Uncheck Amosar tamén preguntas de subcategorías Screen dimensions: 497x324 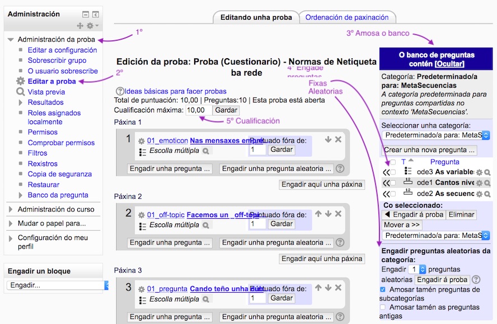(382, 289)
